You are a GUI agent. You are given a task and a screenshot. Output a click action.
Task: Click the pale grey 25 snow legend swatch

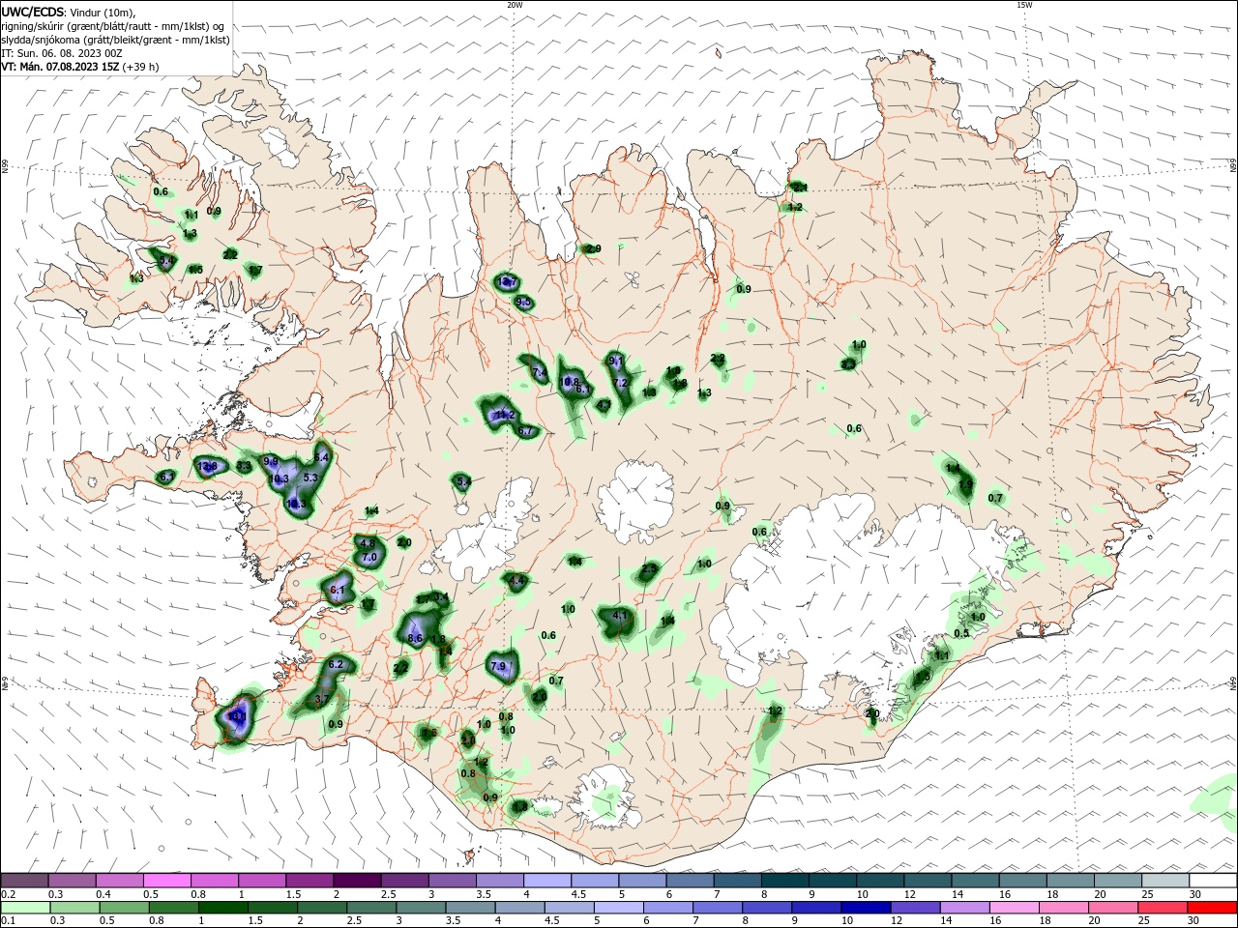(x=1165, y=881)
